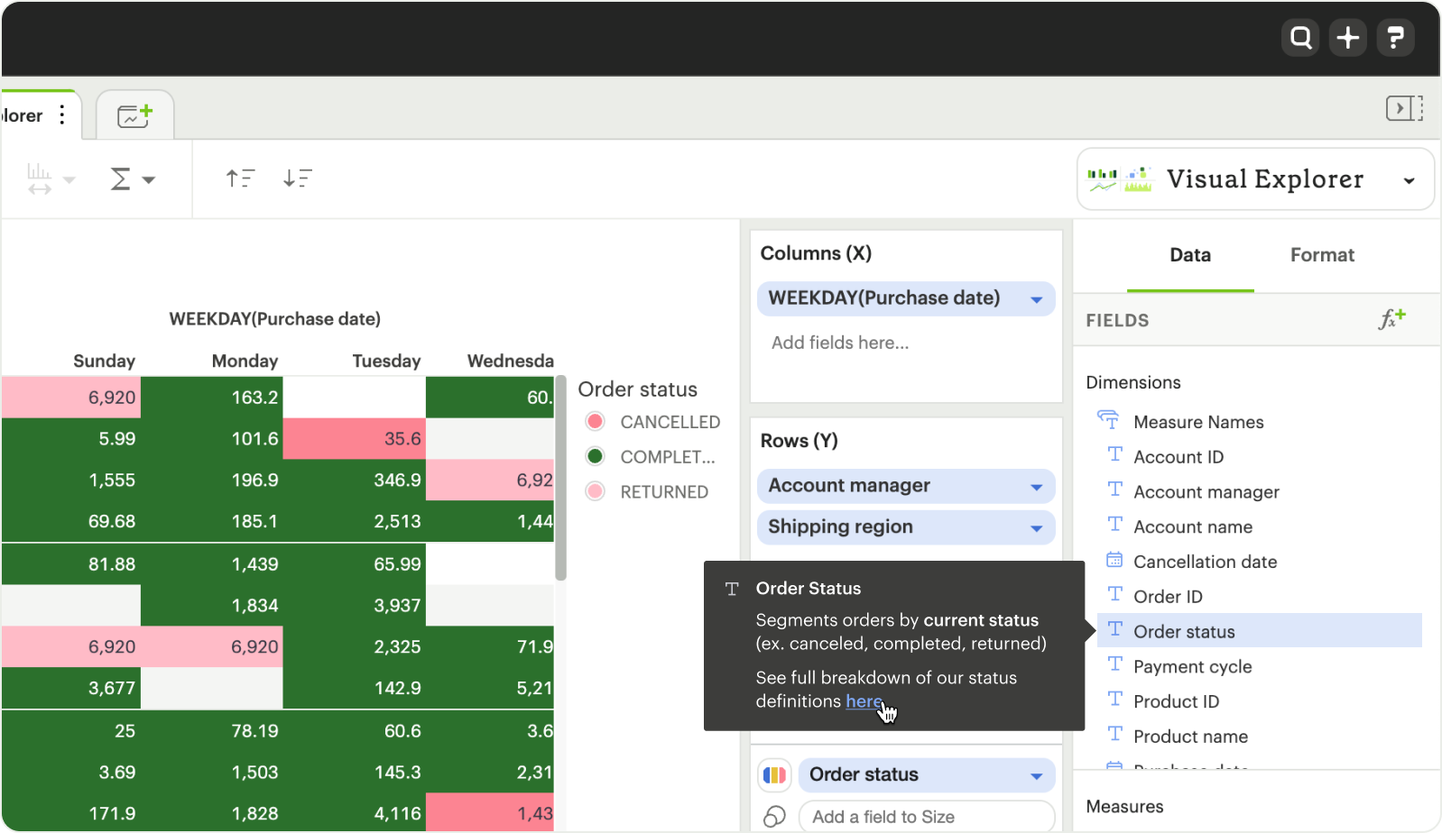Select highlighted Order status field
The width and height of the screenshot is (1442, 833).
tap(1259, 631)
